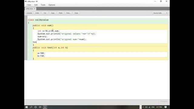Click the running BlueJ taskbar app icon

pyautogui.click(x=45, y=107)
